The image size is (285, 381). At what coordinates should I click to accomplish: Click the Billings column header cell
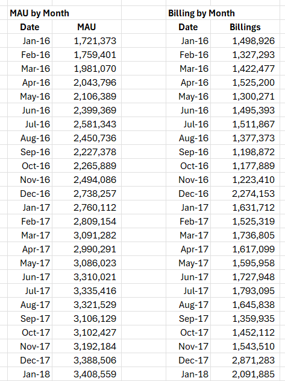pos(245,27)
